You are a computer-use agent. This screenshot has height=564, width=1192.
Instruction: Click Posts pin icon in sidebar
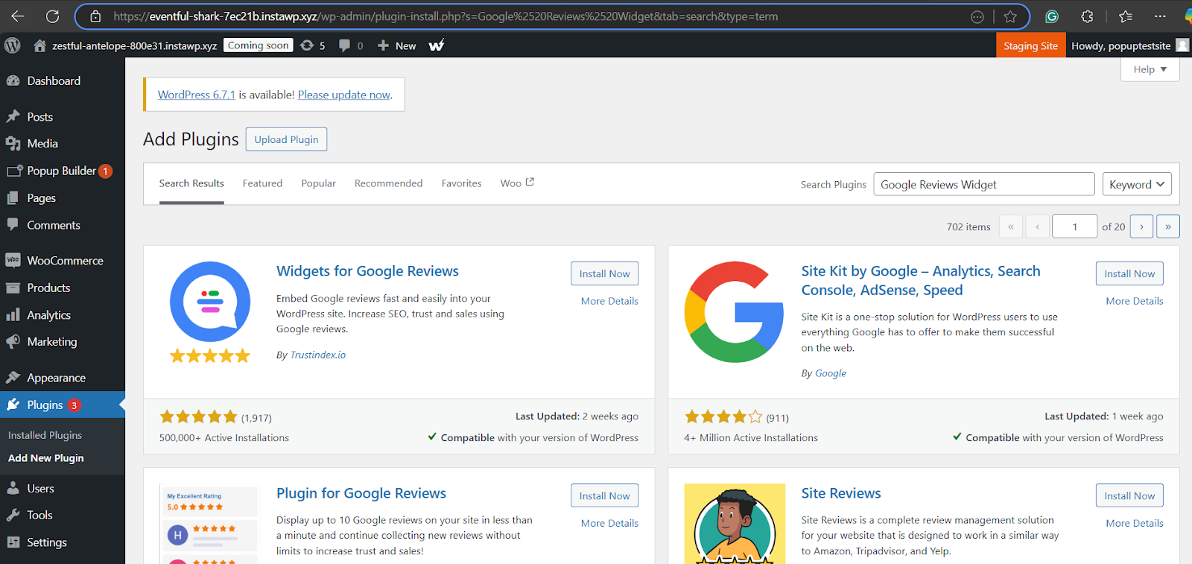pos(13,117)
